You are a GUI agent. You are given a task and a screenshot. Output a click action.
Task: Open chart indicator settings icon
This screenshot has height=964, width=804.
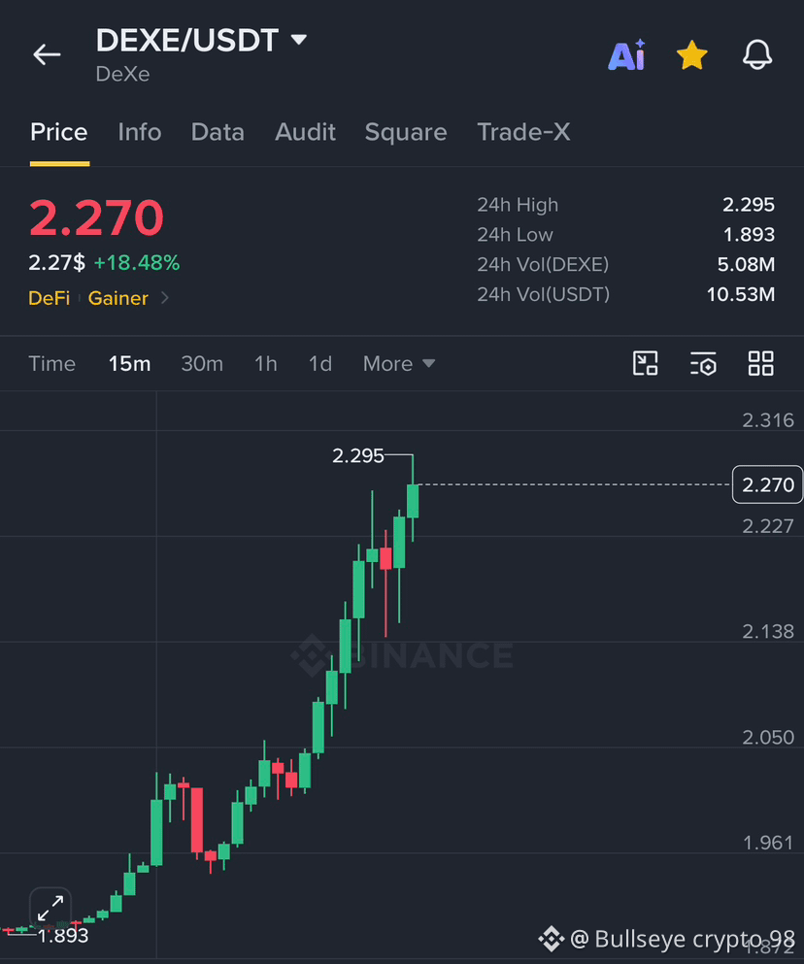(703, 363)
